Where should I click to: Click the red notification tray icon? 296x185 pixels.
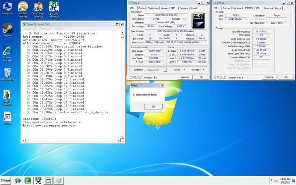click(276, 181)
